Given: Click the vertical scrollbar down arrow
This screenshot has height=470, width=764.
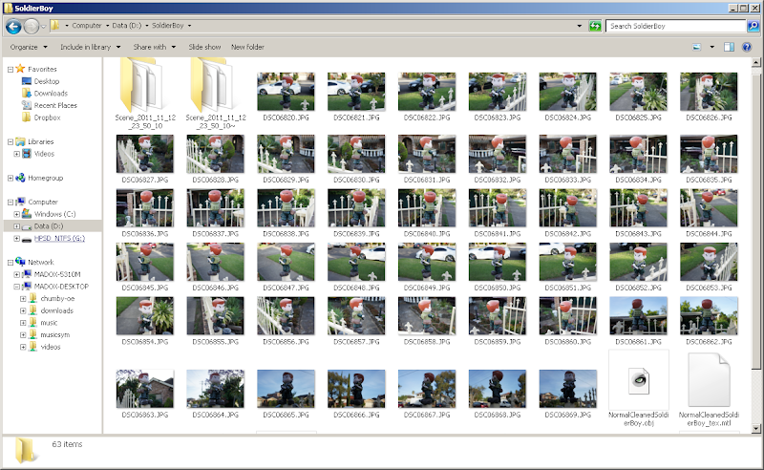Looking at the screenshot, I should click(x=755, y=429).
